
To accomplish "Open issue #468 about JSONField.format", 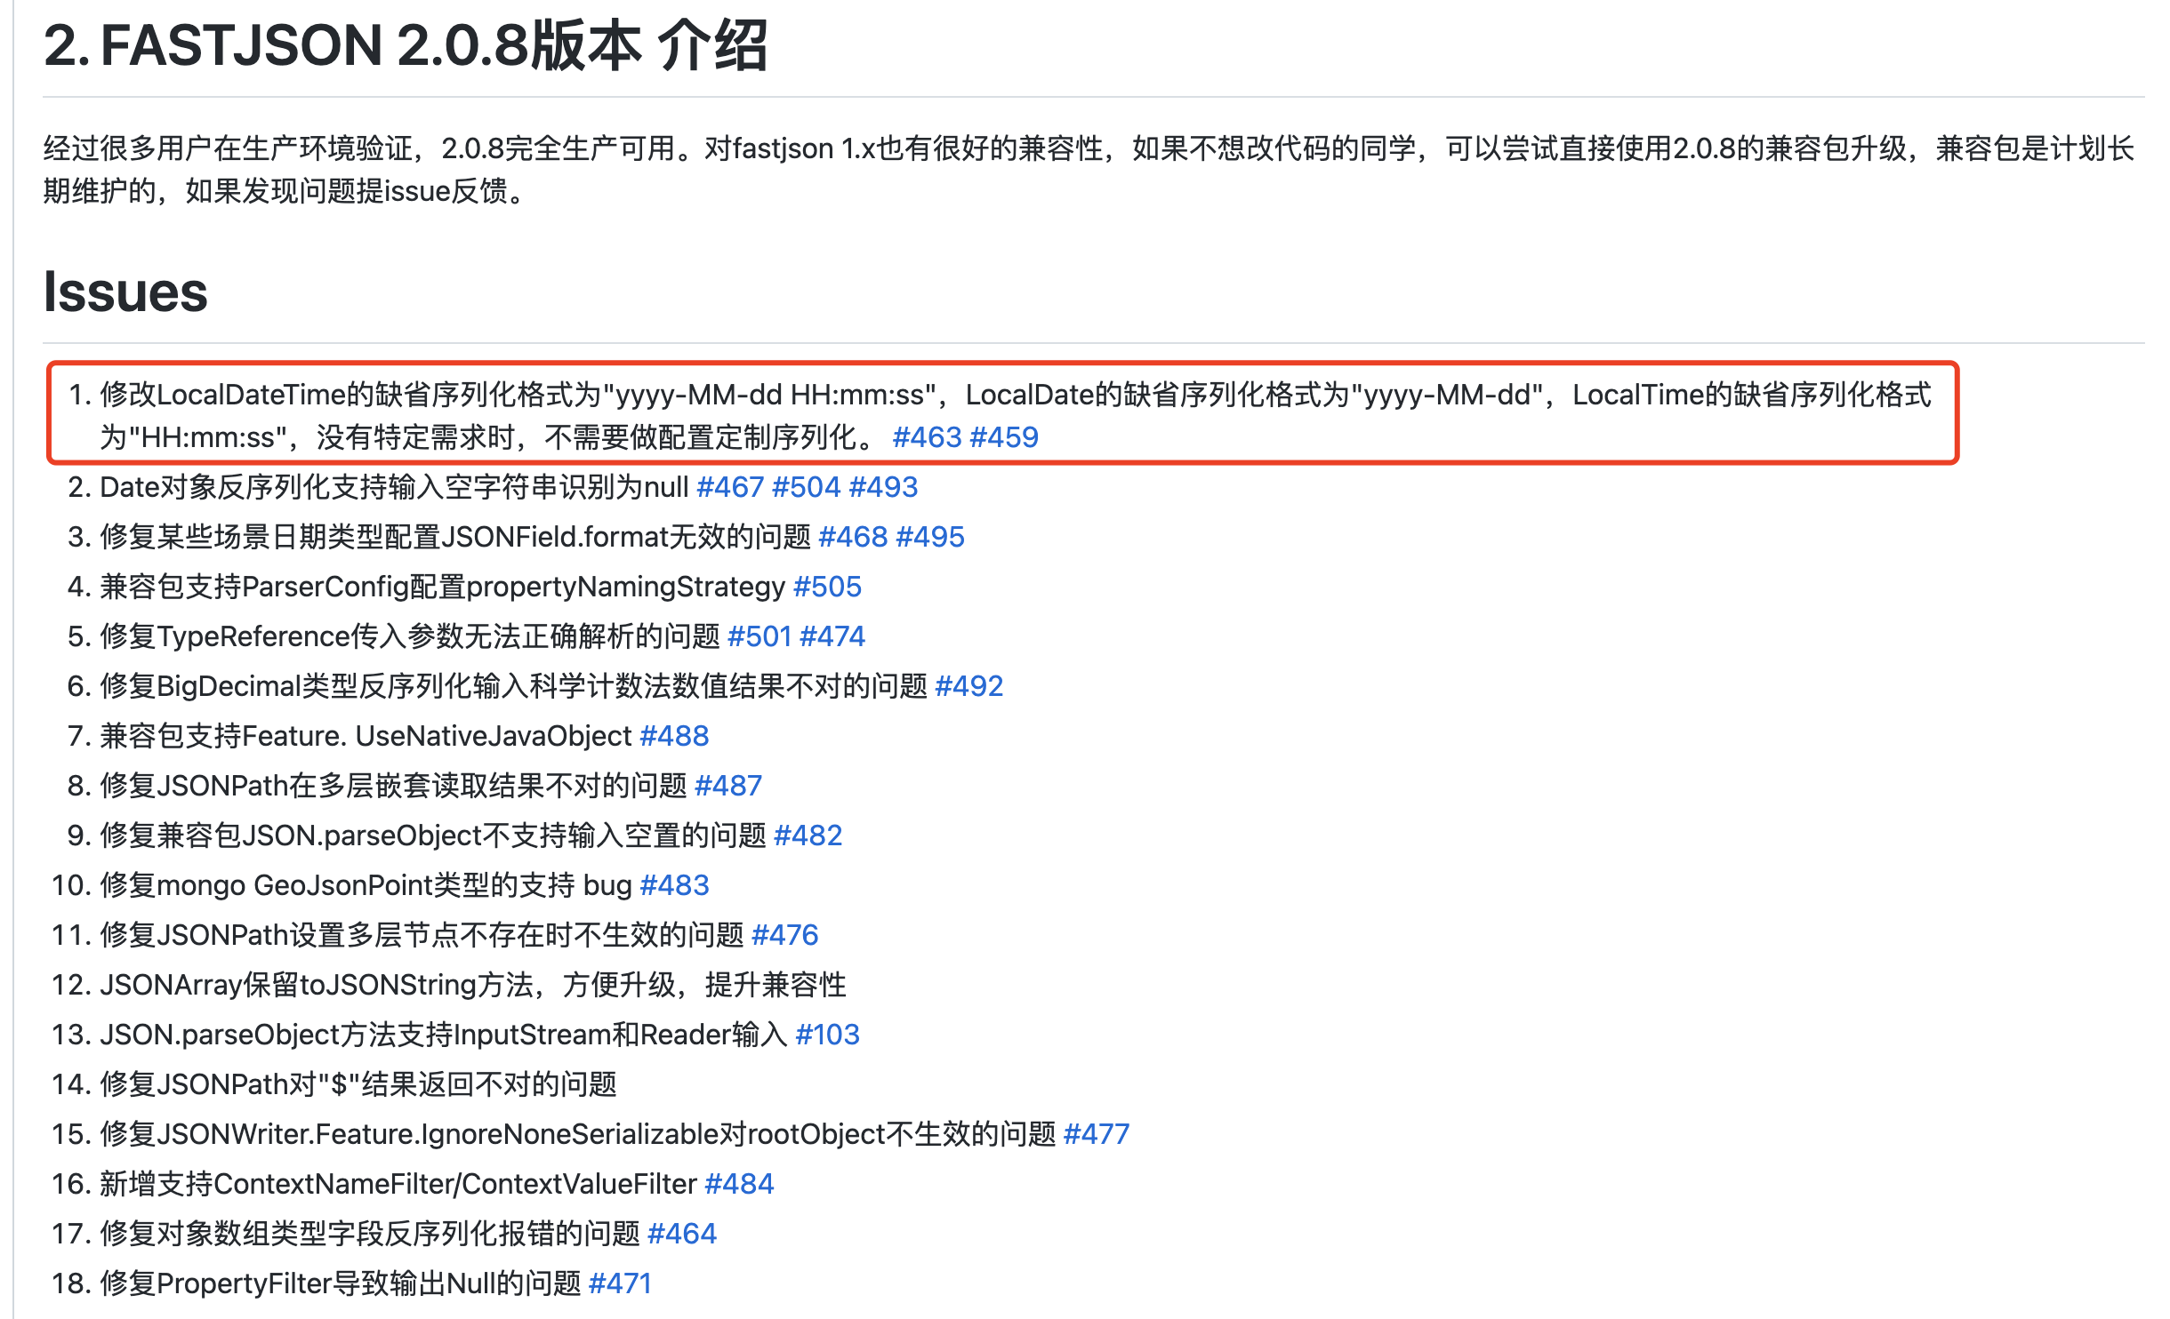I will click(x=853, y=537).
